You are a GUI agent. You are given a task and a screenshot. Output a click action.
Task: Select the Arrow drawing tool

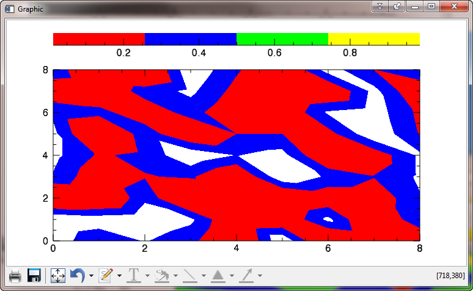click(x=246, y=276)
